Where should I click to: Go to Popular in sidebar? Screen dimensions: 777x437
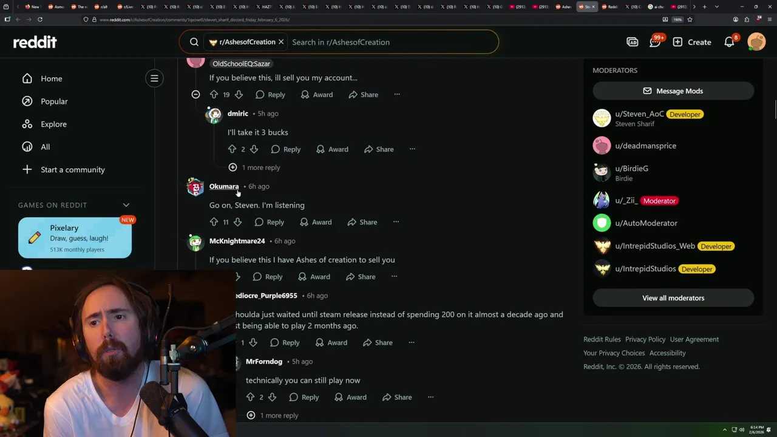tap(54, 101)
